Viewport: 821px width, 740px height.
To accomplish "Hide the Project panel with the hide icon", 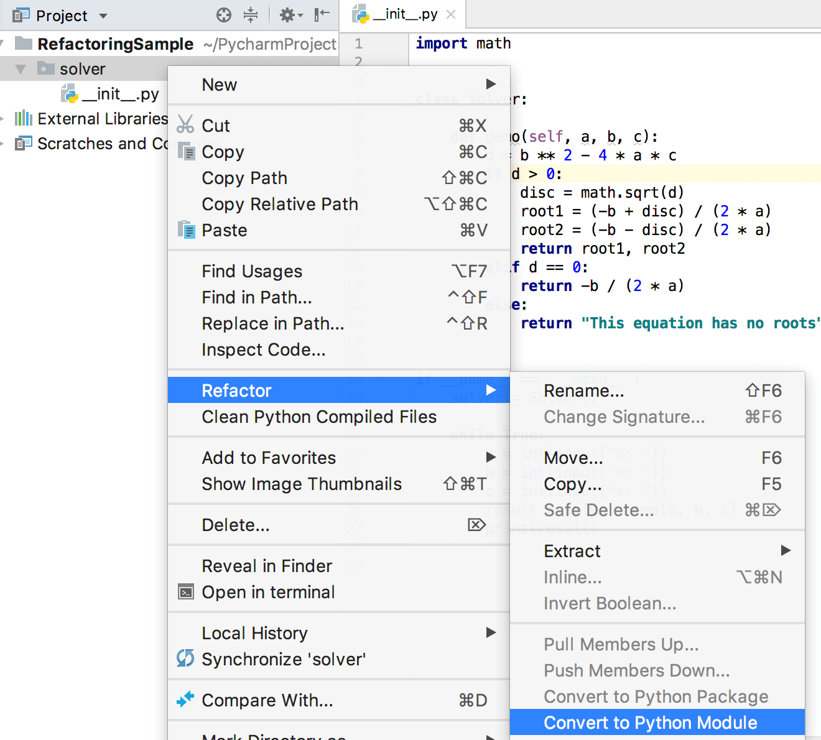I will point(321,15).
